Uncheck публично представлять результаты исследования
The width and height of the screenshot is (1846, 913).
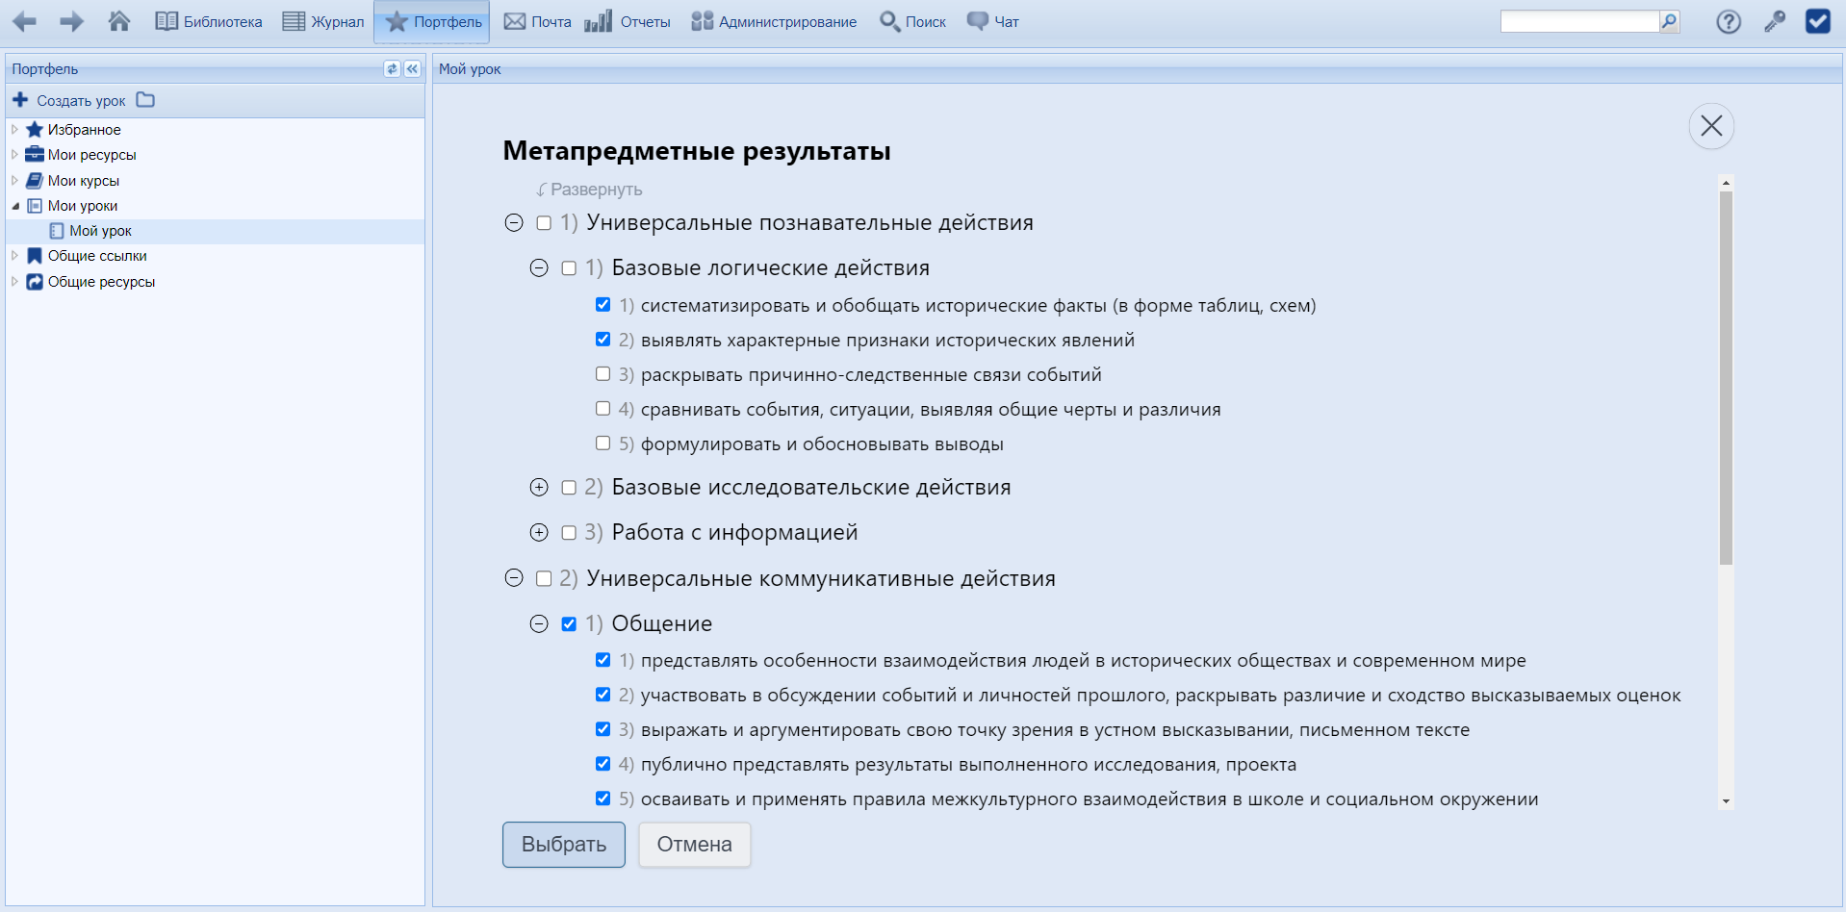coord(603,764)
